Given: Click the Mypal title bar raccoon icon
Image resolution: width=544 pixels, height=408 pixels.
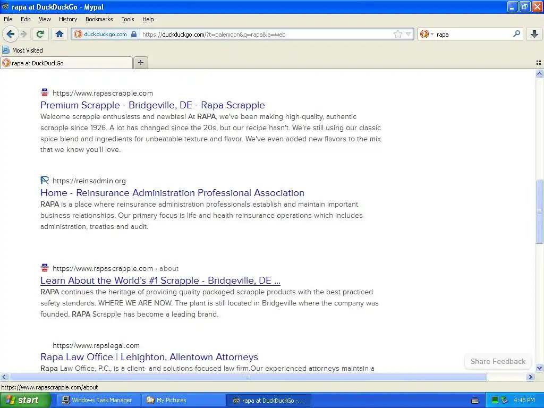Looking at the screenshot, I should pos(5,6).
